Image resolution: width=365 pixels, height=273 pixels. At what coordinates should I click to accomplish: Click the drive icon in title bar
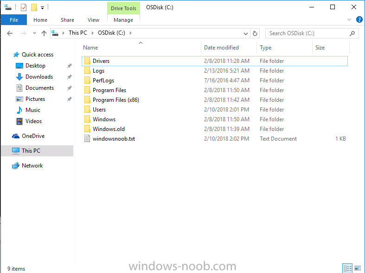point(8,7)
